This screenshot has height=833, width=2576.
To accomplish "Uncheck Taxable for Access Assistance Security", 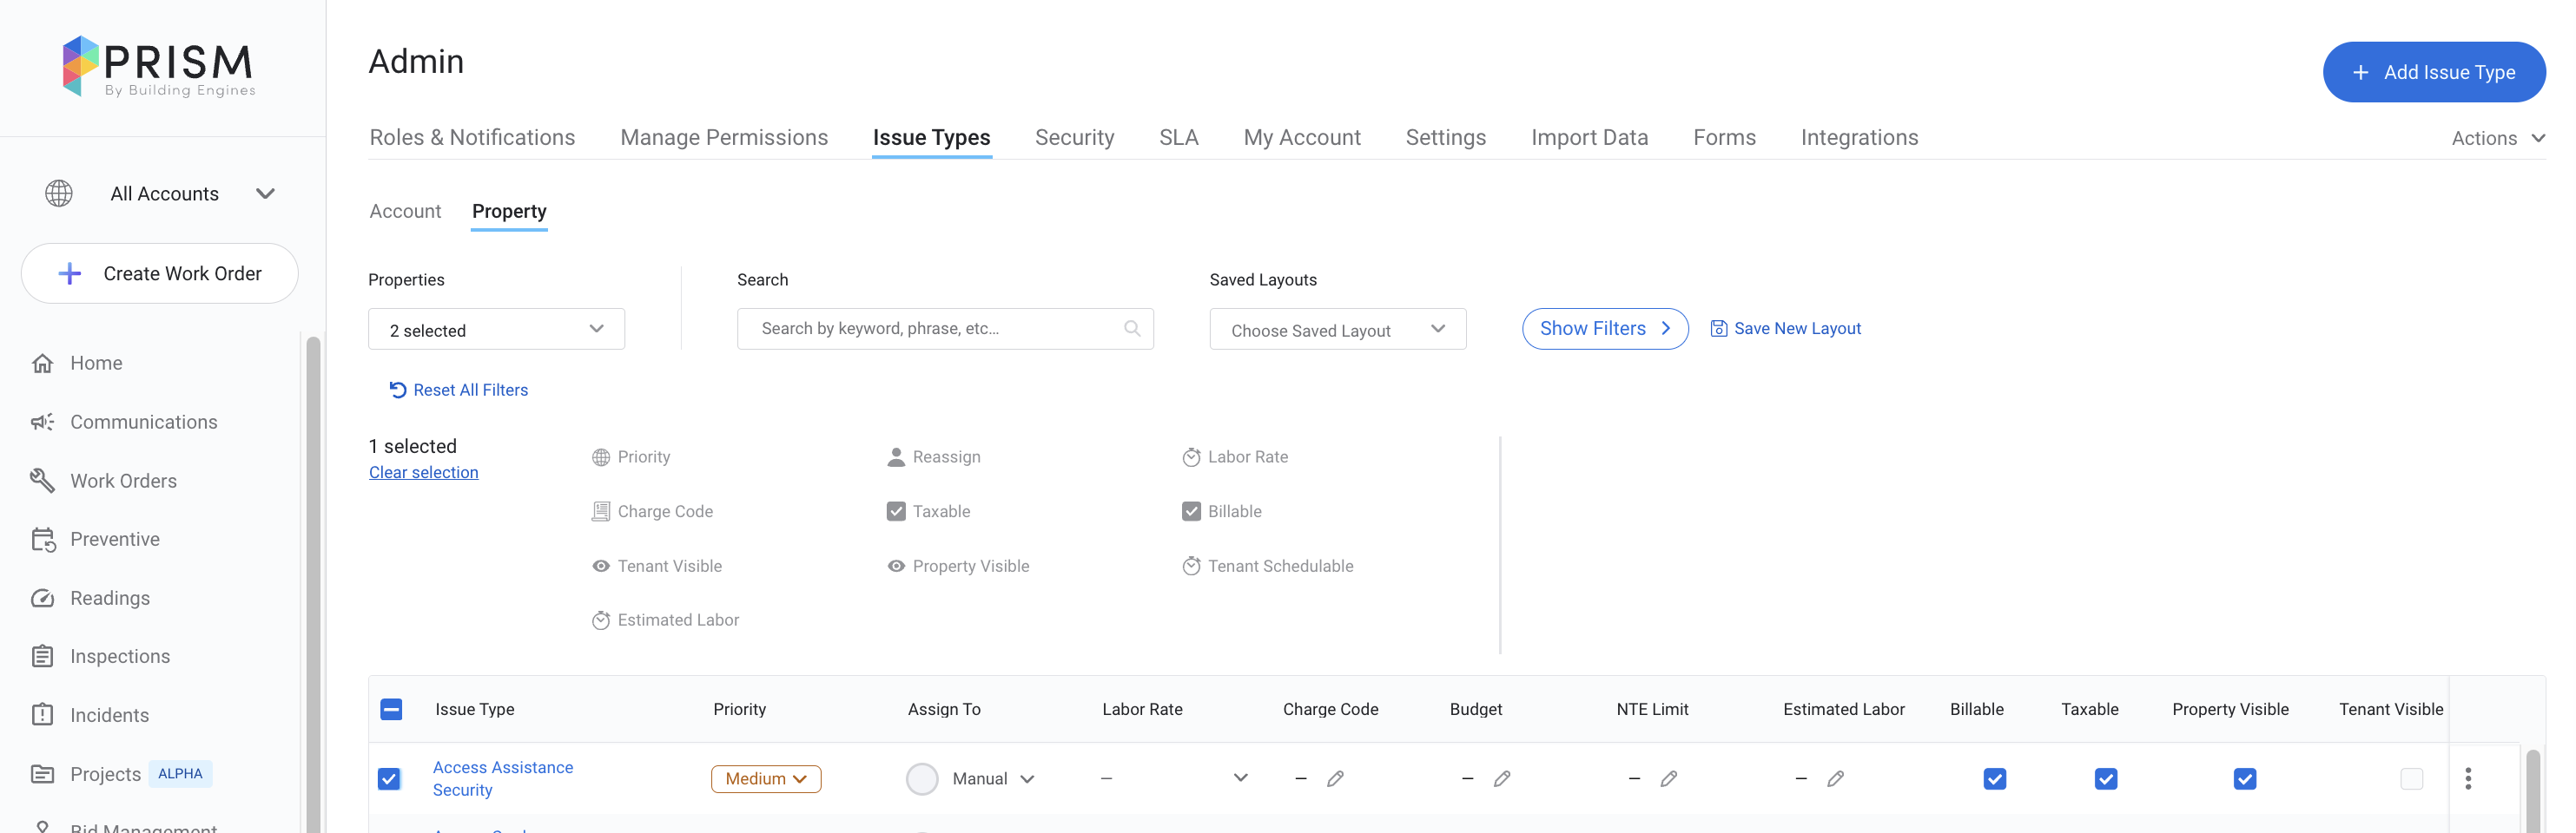I will click(2105, 779).
